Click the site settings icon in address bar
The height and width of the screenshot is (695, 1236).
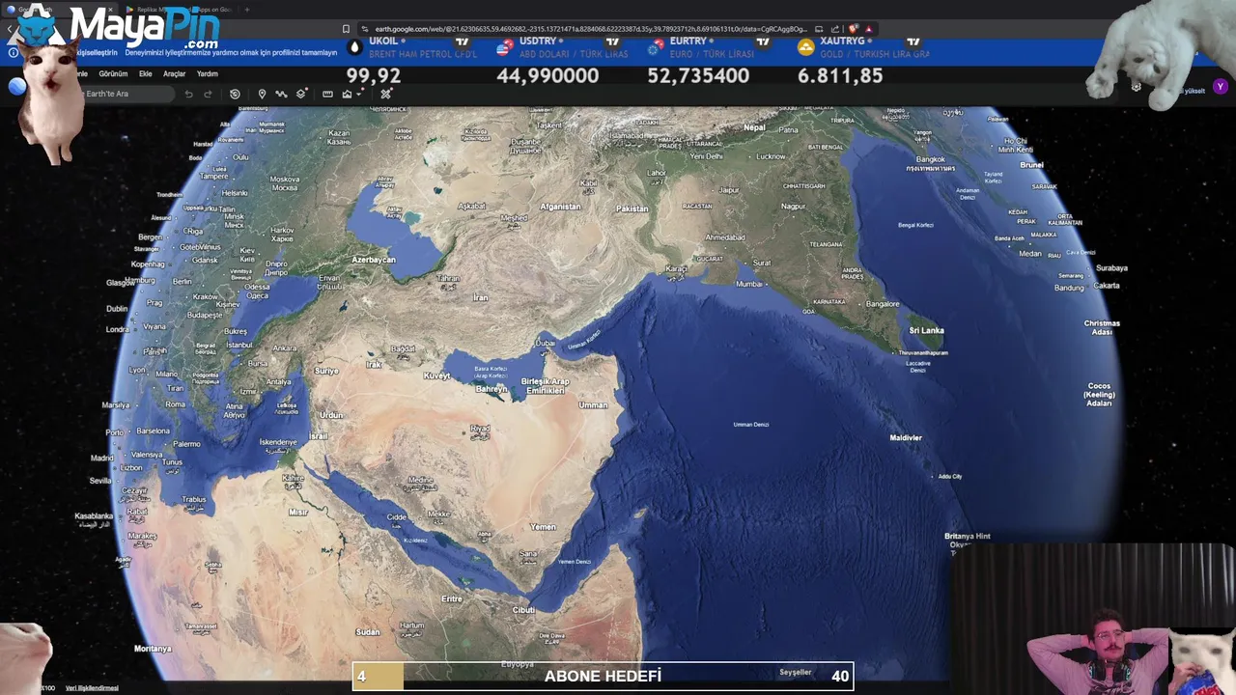tap(365, 29)
